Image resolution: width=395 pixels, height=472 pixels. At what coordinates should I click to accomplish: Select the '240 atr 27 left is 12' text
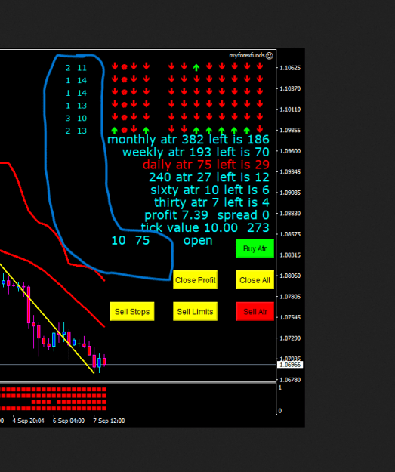coord(209,177)
